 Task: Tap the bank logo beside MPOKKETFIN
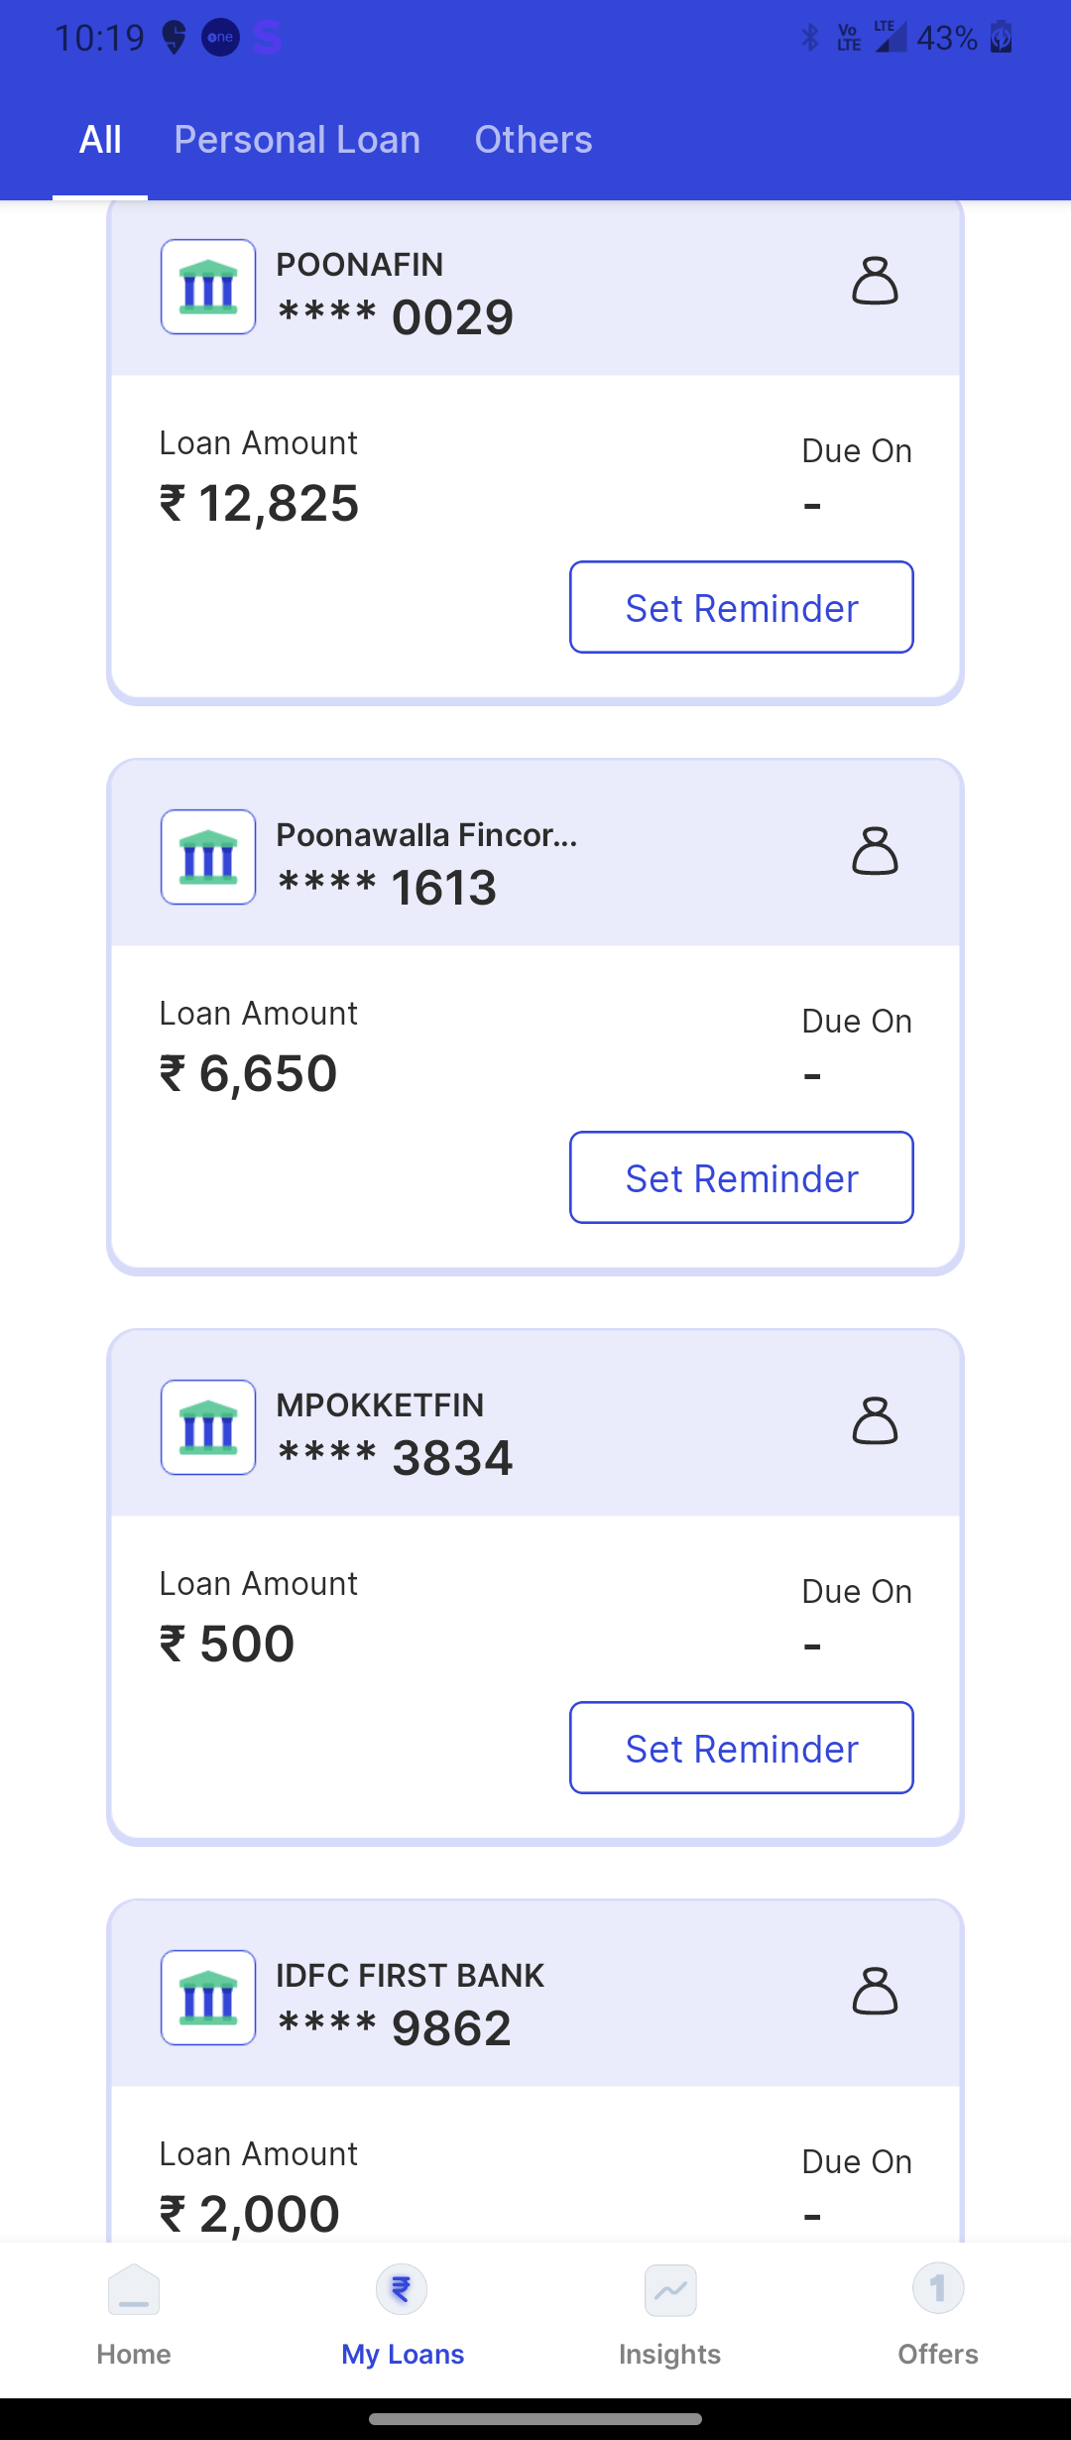(x=208, y=1427)
